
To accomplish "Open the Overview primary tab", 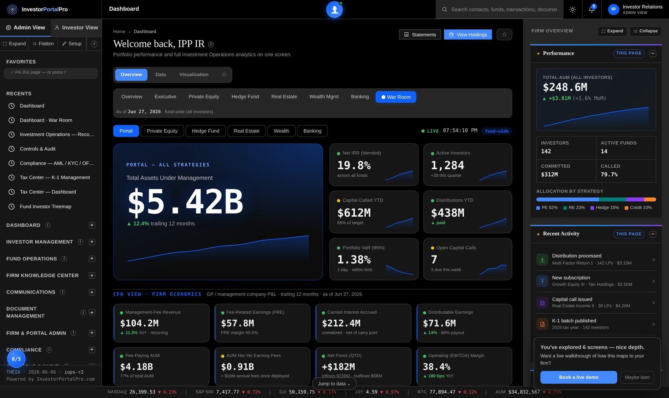I will (x=131, y=75).
